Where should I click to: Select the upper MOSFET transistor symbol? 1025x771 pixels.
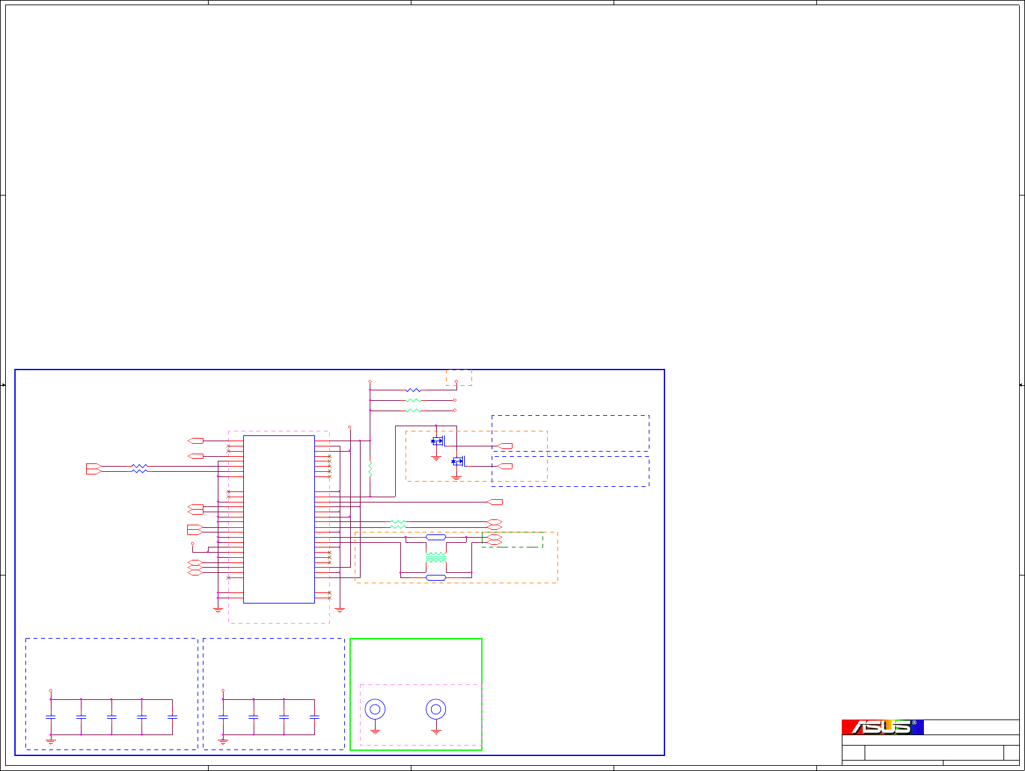click(x=438, y=441)
